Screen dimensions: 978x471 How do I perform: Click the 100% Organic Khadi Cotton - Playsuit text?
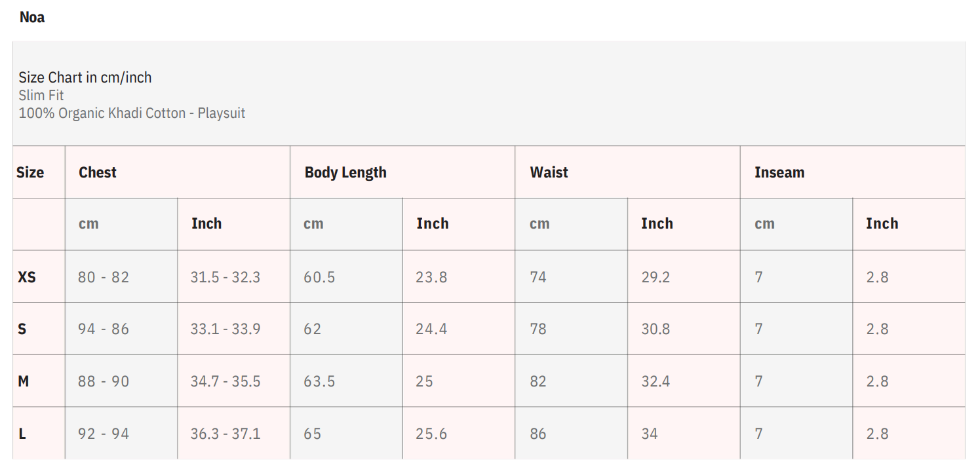132,113
